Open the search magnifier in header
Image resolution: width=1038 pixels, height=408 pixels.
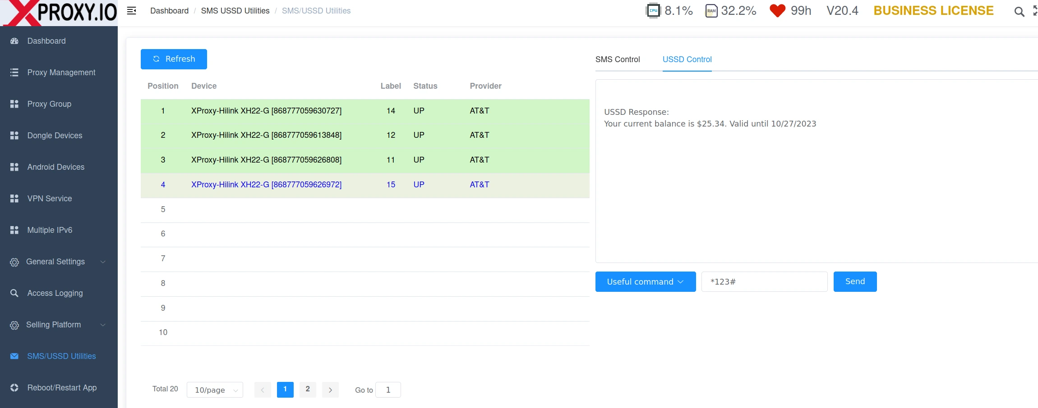pos(1019,12)
